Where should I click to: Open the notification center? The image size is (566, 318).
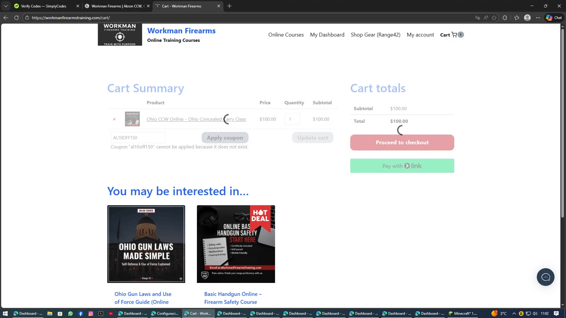557,313
